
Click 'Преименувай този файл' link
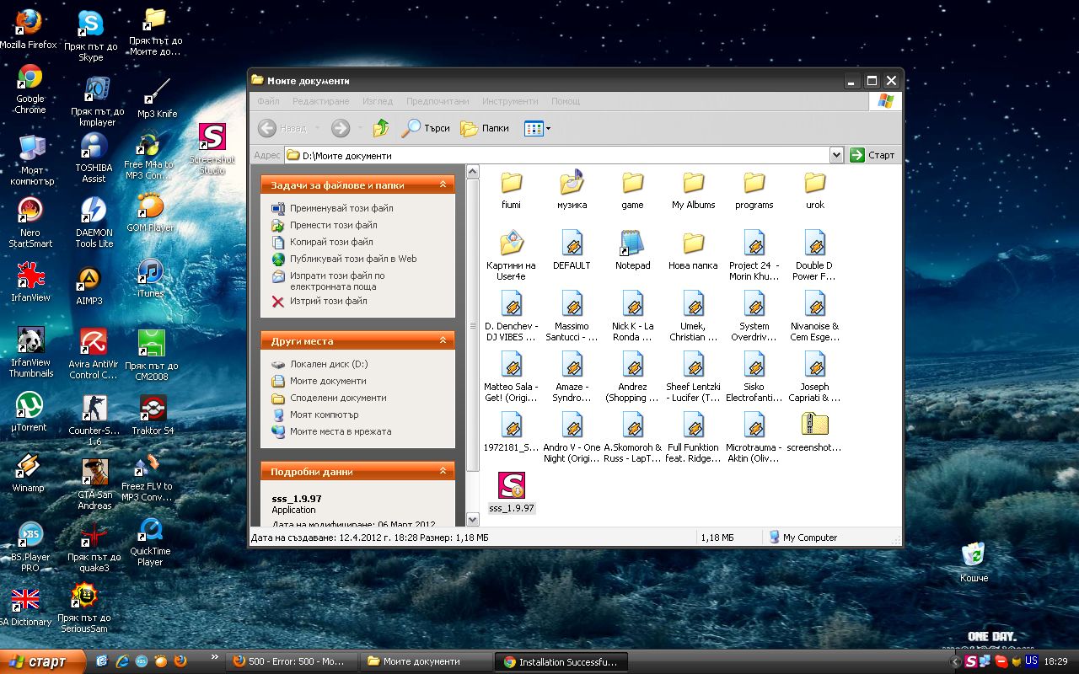click(341, 208)
